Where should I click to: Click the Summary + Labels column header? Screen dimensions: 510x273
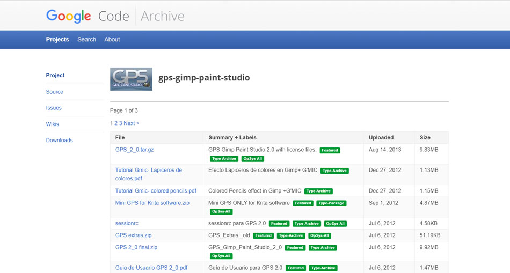click(232, 137)
